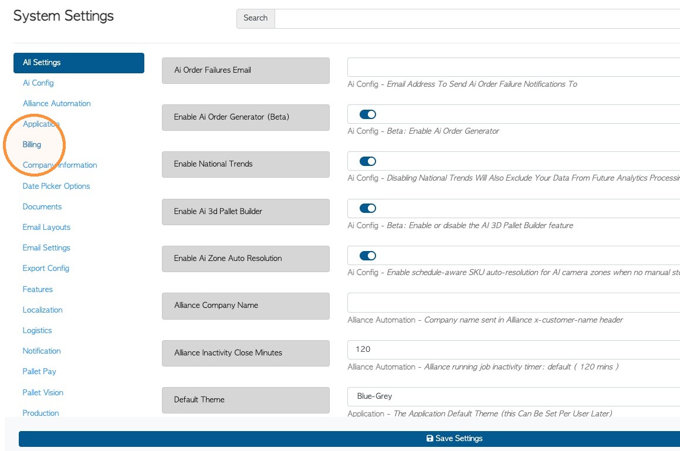Viewport: 680px width, 451px height.
Task: Click the Search label button
Action: pos(255,19)
